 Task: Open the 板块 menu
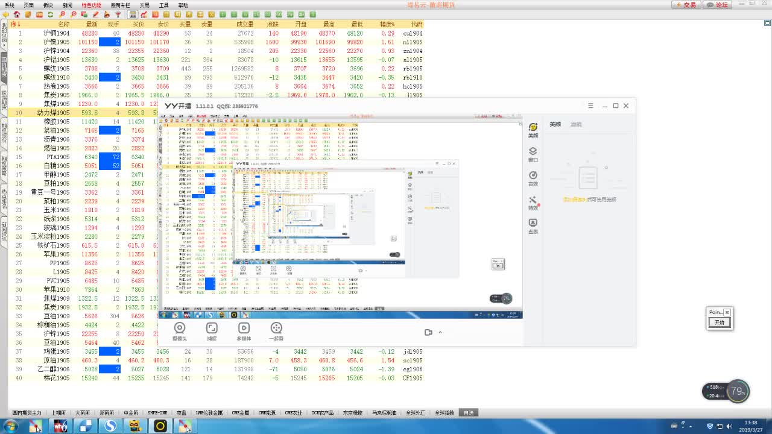point(48,5)
